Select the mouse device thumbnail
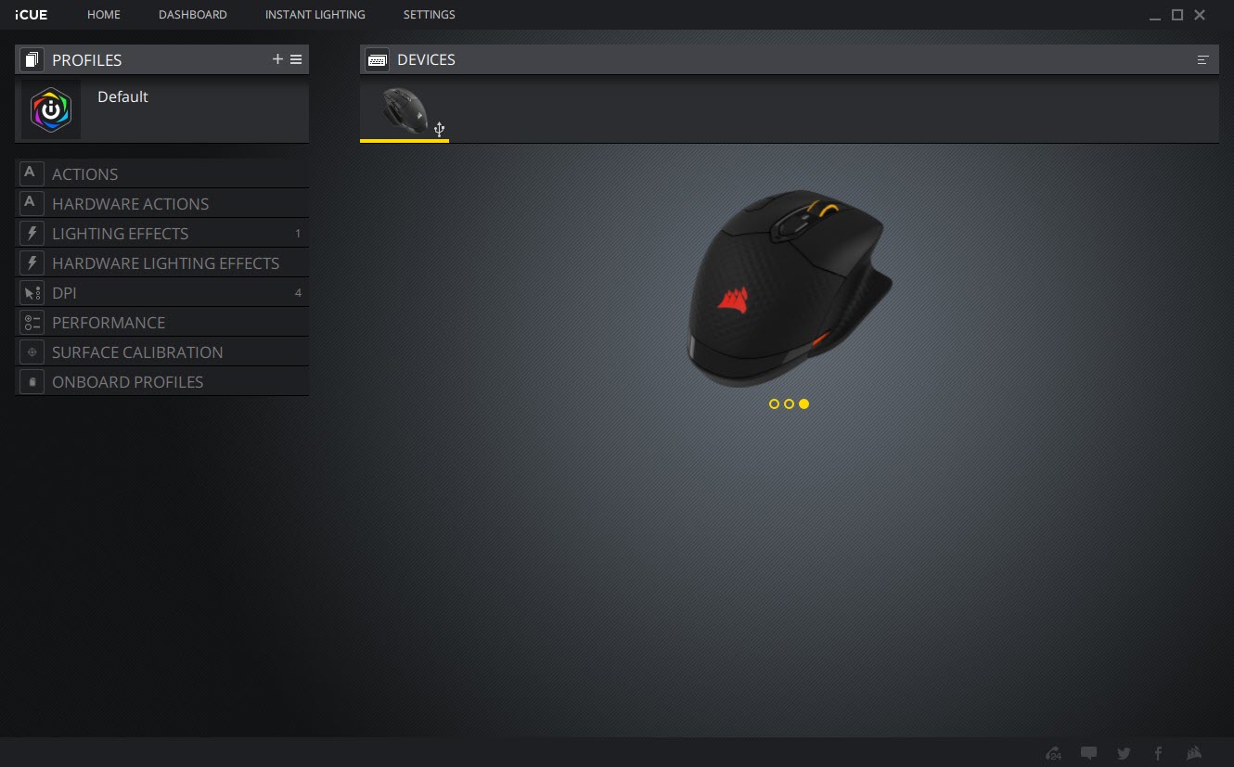 405,111
